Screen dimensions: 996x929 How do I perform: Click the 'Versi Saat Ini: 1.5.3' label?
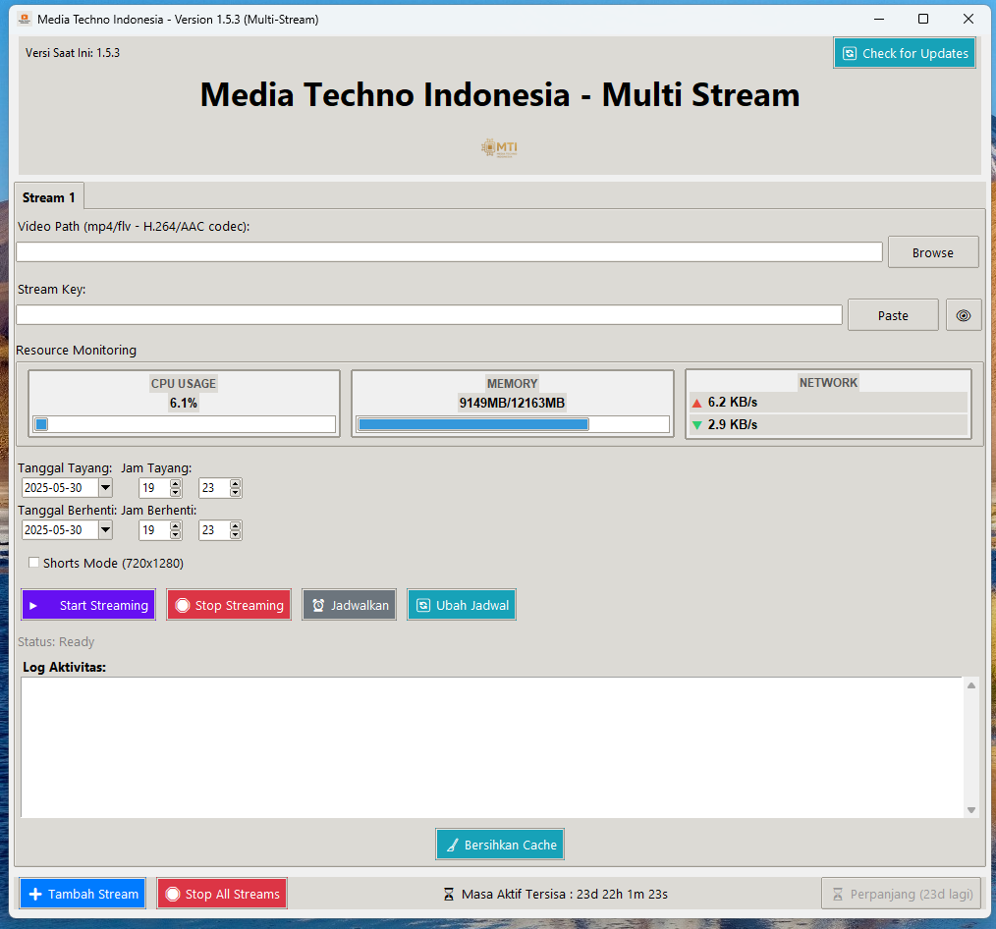click(x=73, y=53)
